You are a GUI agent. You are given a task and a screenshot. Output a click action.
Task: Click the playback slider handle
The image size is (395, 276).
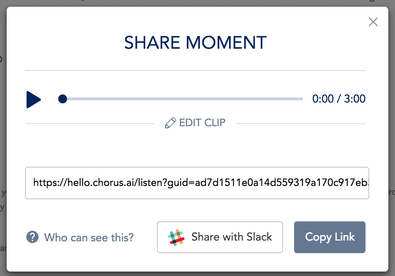click(x=63, y=99)
